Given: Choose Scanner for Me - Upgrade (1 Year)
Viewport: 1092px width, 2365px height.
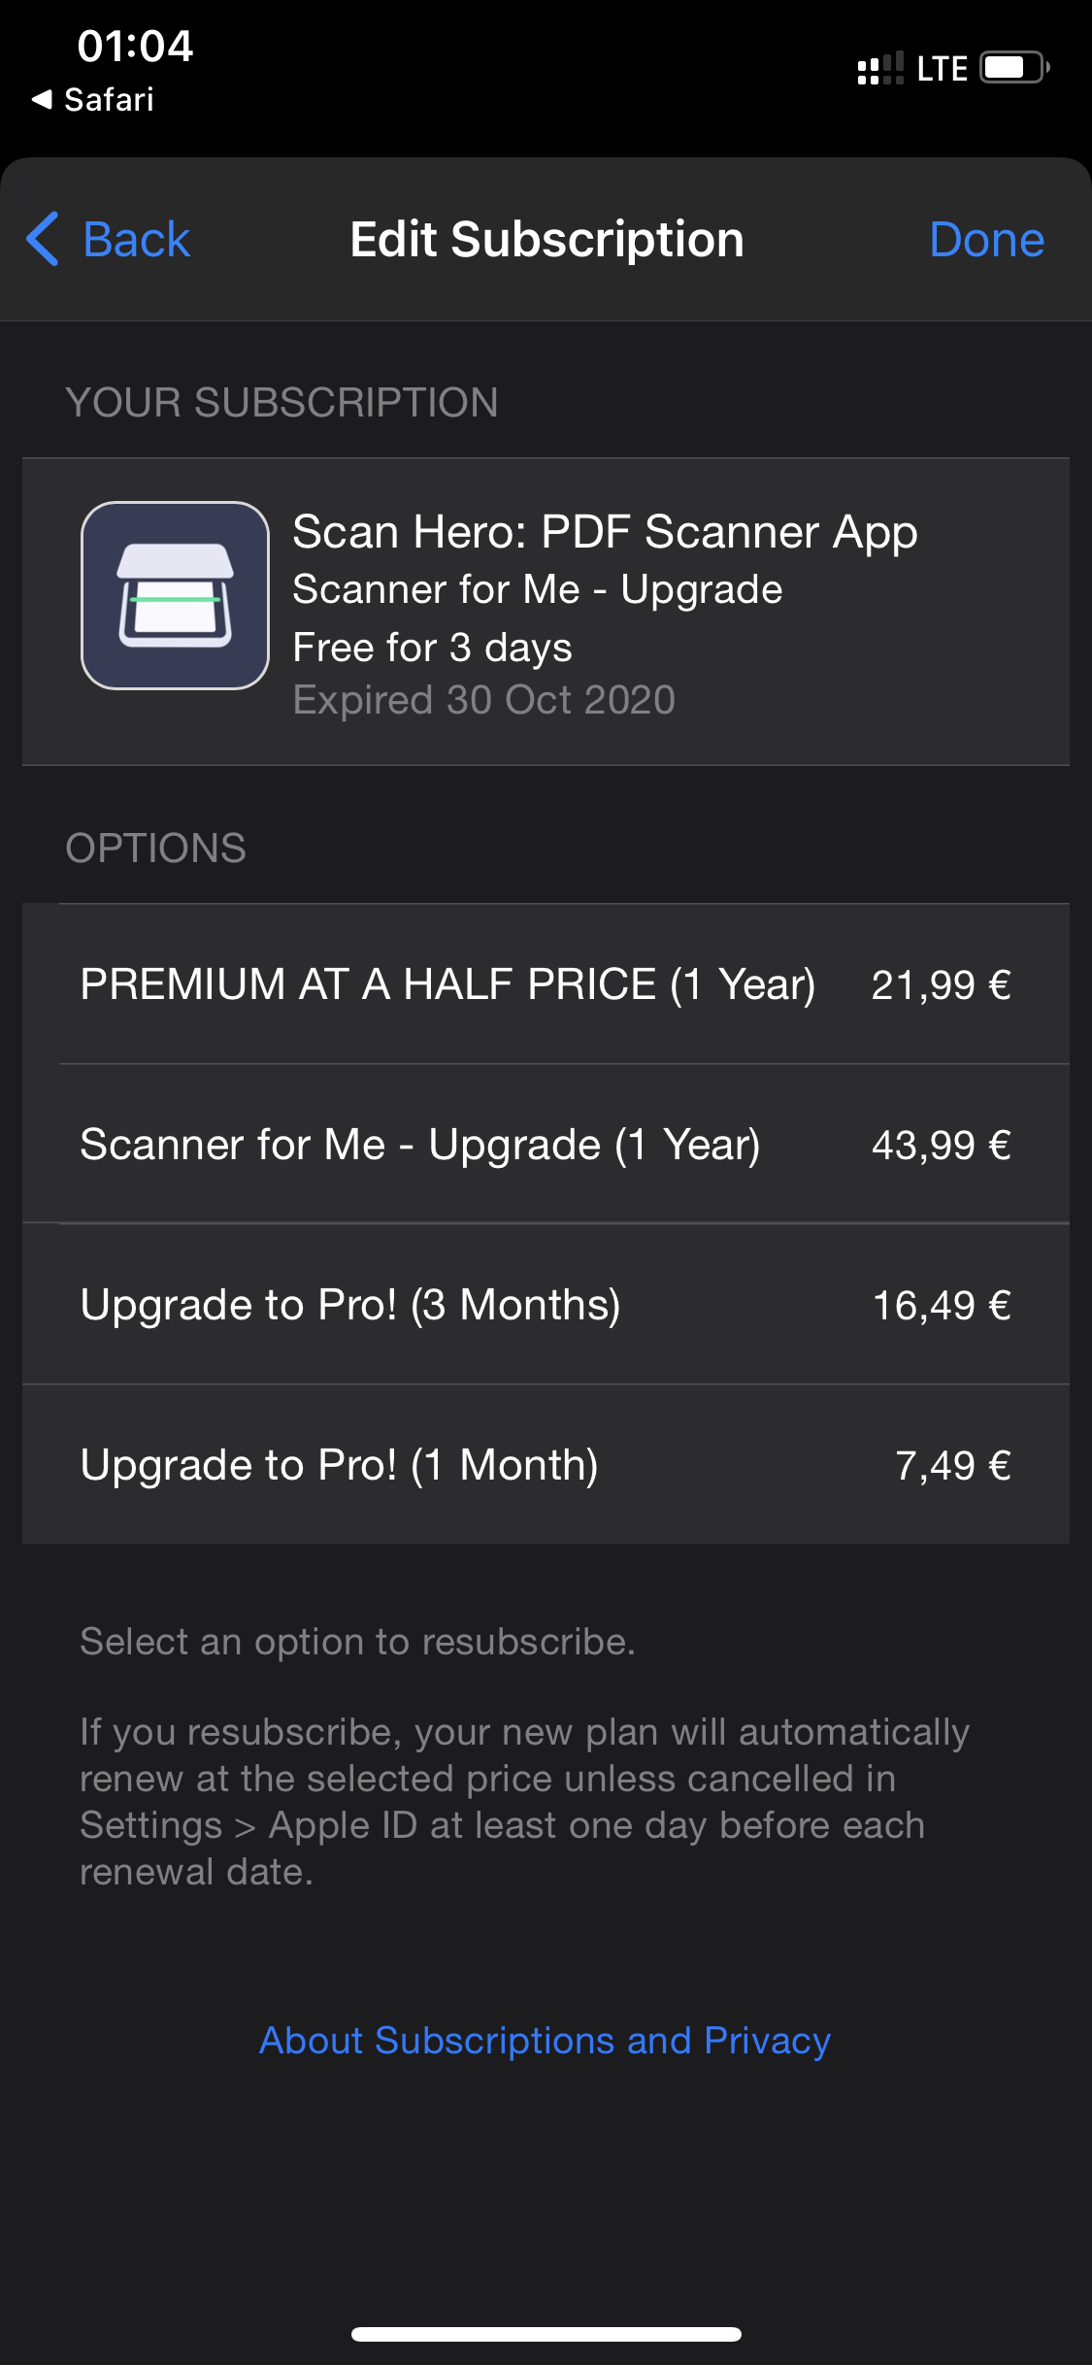Looking at the screenshot, I should click(x=546, y=1145).
